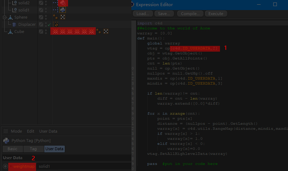This screenshot has height=171, width=288.
Task: Select Sphere in the object tree
Action: coord(21,17)
